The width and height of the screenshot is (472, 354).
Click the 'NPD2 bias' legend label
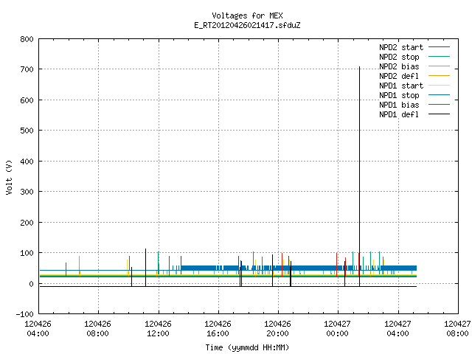coord(399,66)
